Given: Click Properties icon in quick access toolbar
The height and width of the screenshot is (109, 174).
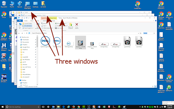Looking at the screenshot, I should [22, 18].
